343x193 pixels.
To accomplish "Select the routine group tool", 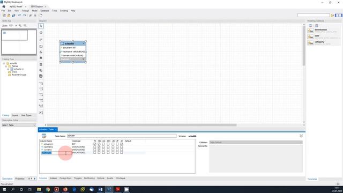I will pyautogui.click(x=41, y=76).
